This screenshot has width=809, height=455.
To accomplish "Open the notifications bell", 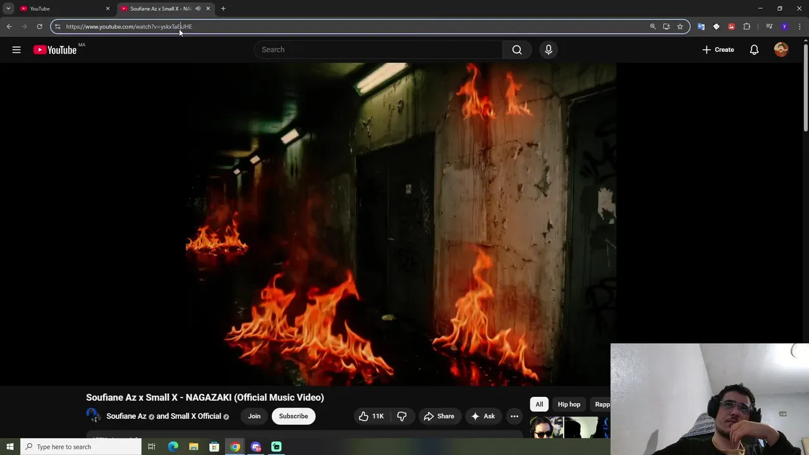I will tap(754, 49).
